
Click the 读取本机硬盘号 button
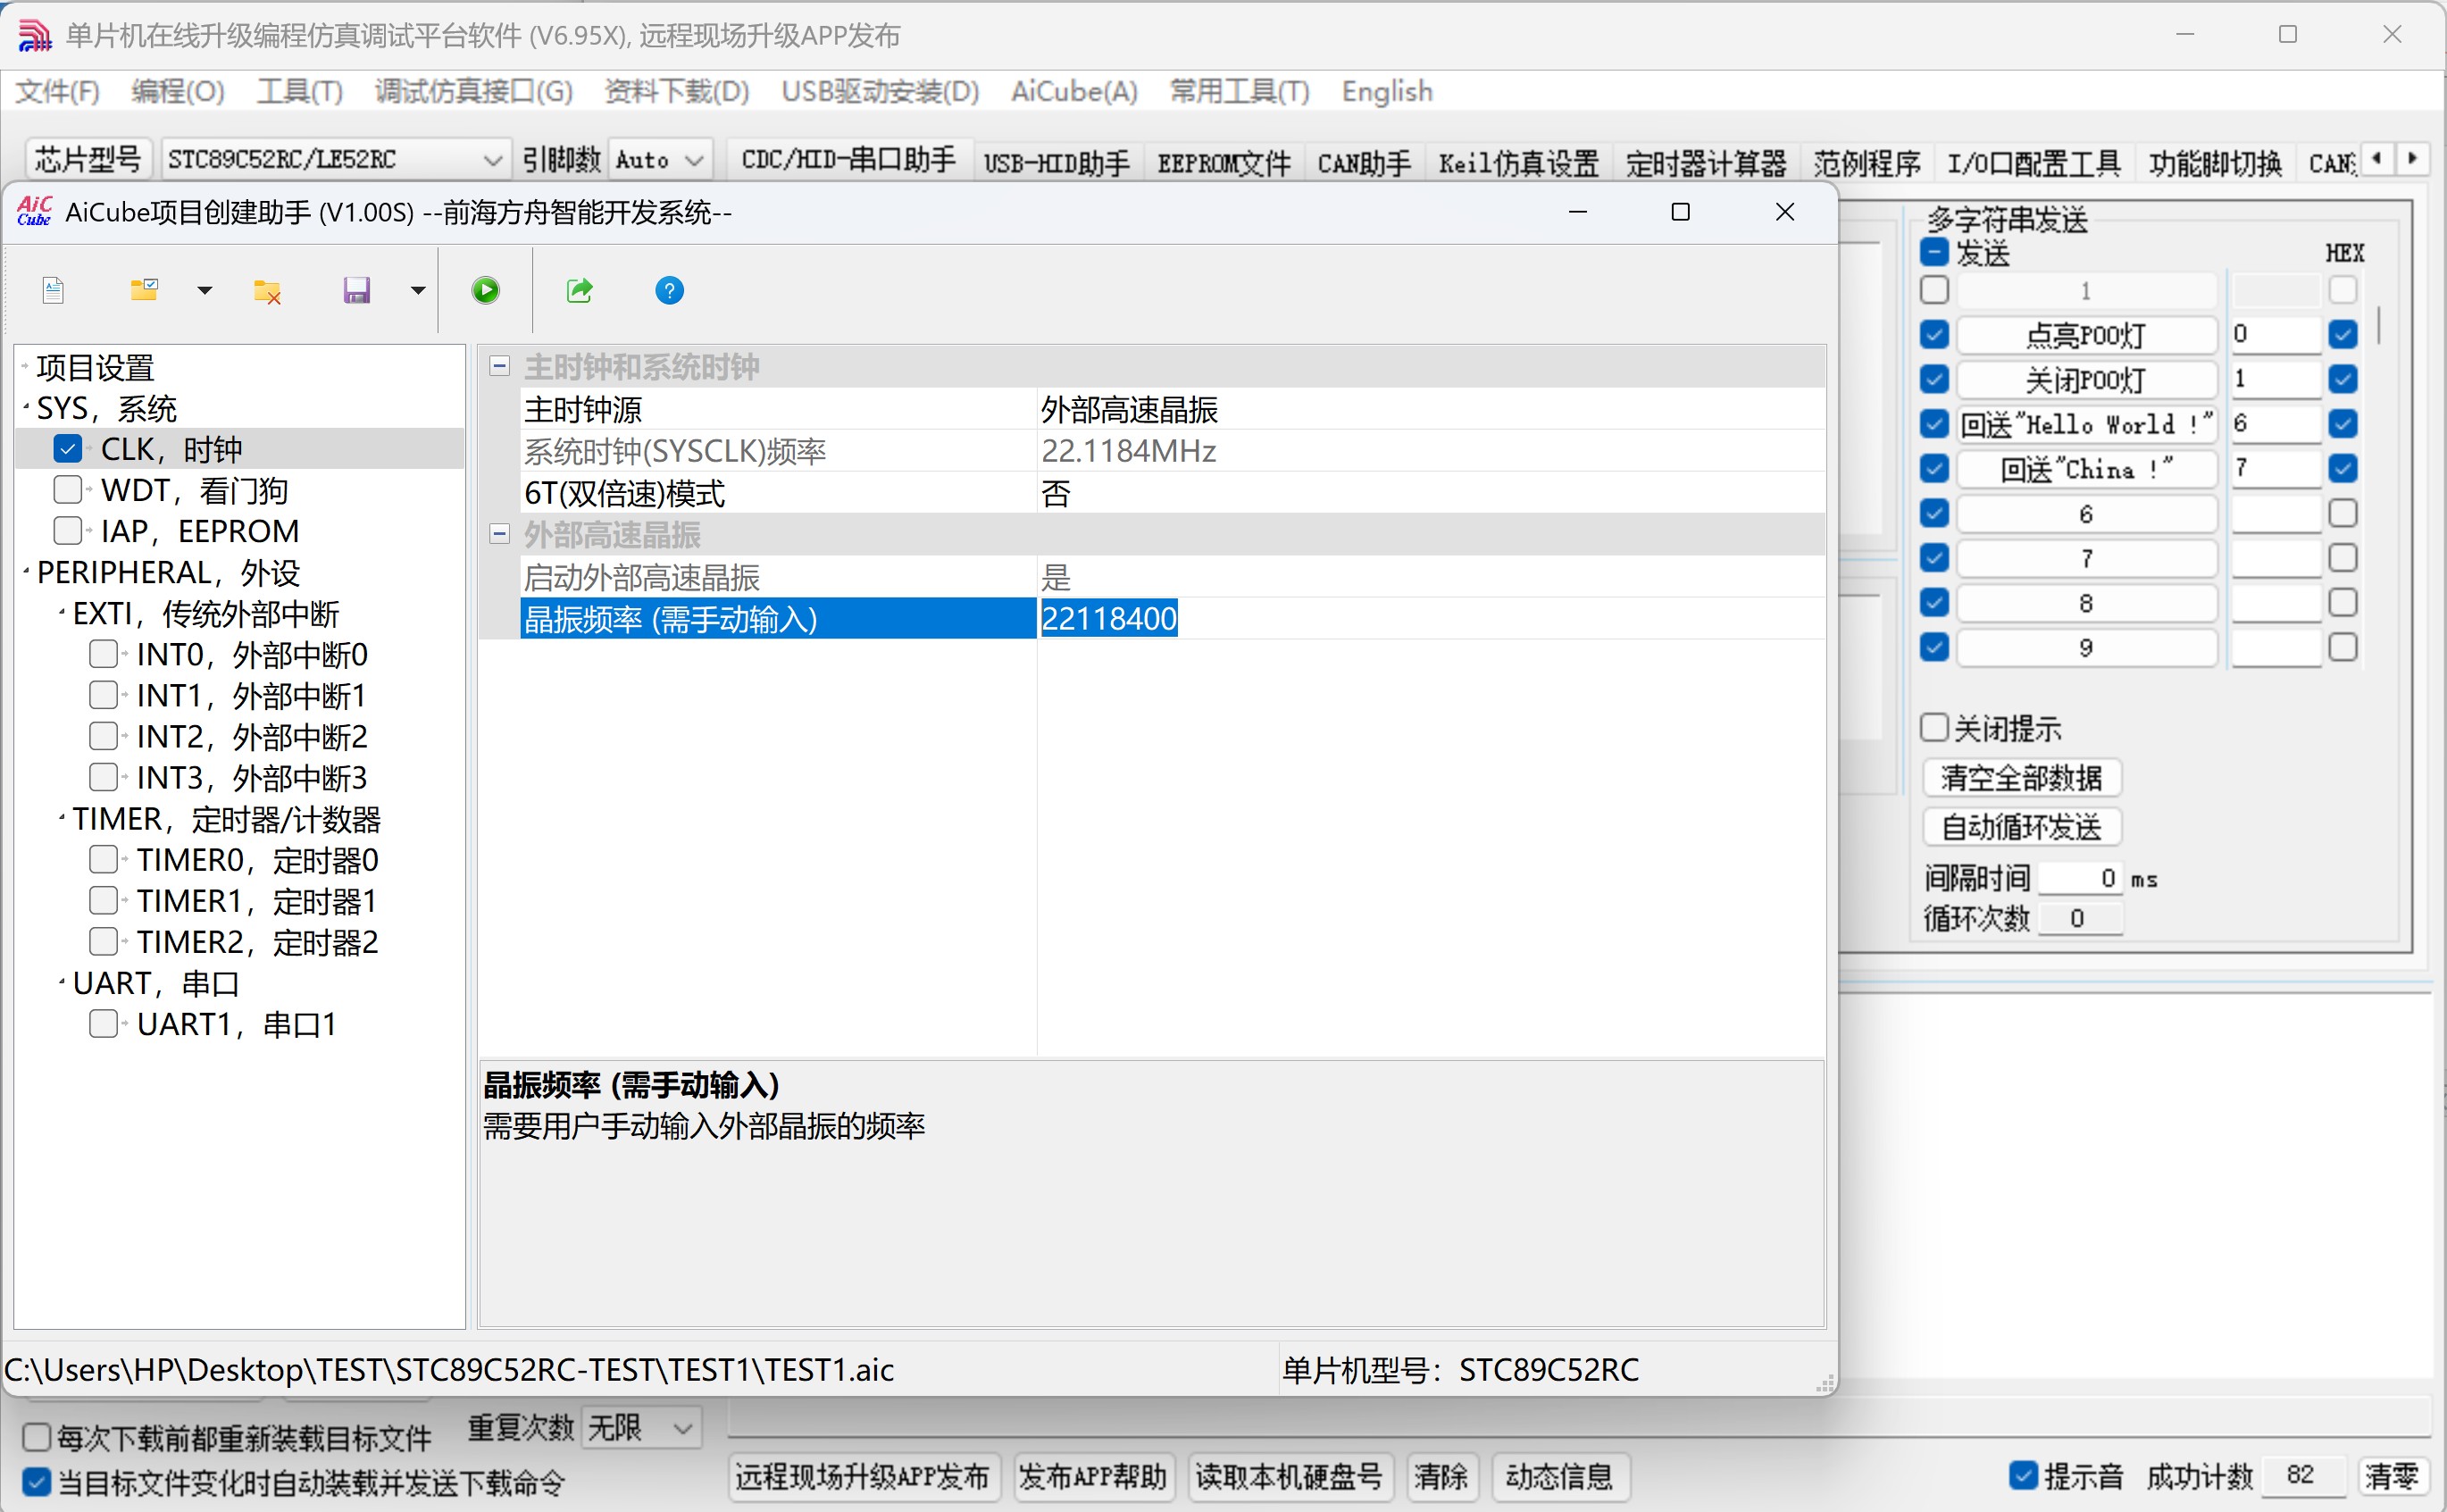pyautogui.click(x=1289, y=1477)
